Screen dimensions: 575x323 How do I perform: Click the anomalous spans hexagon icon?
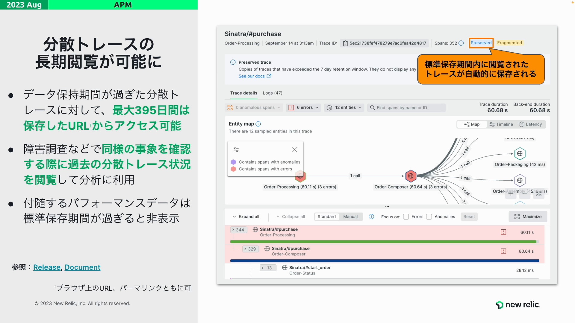tap(230, 108)
